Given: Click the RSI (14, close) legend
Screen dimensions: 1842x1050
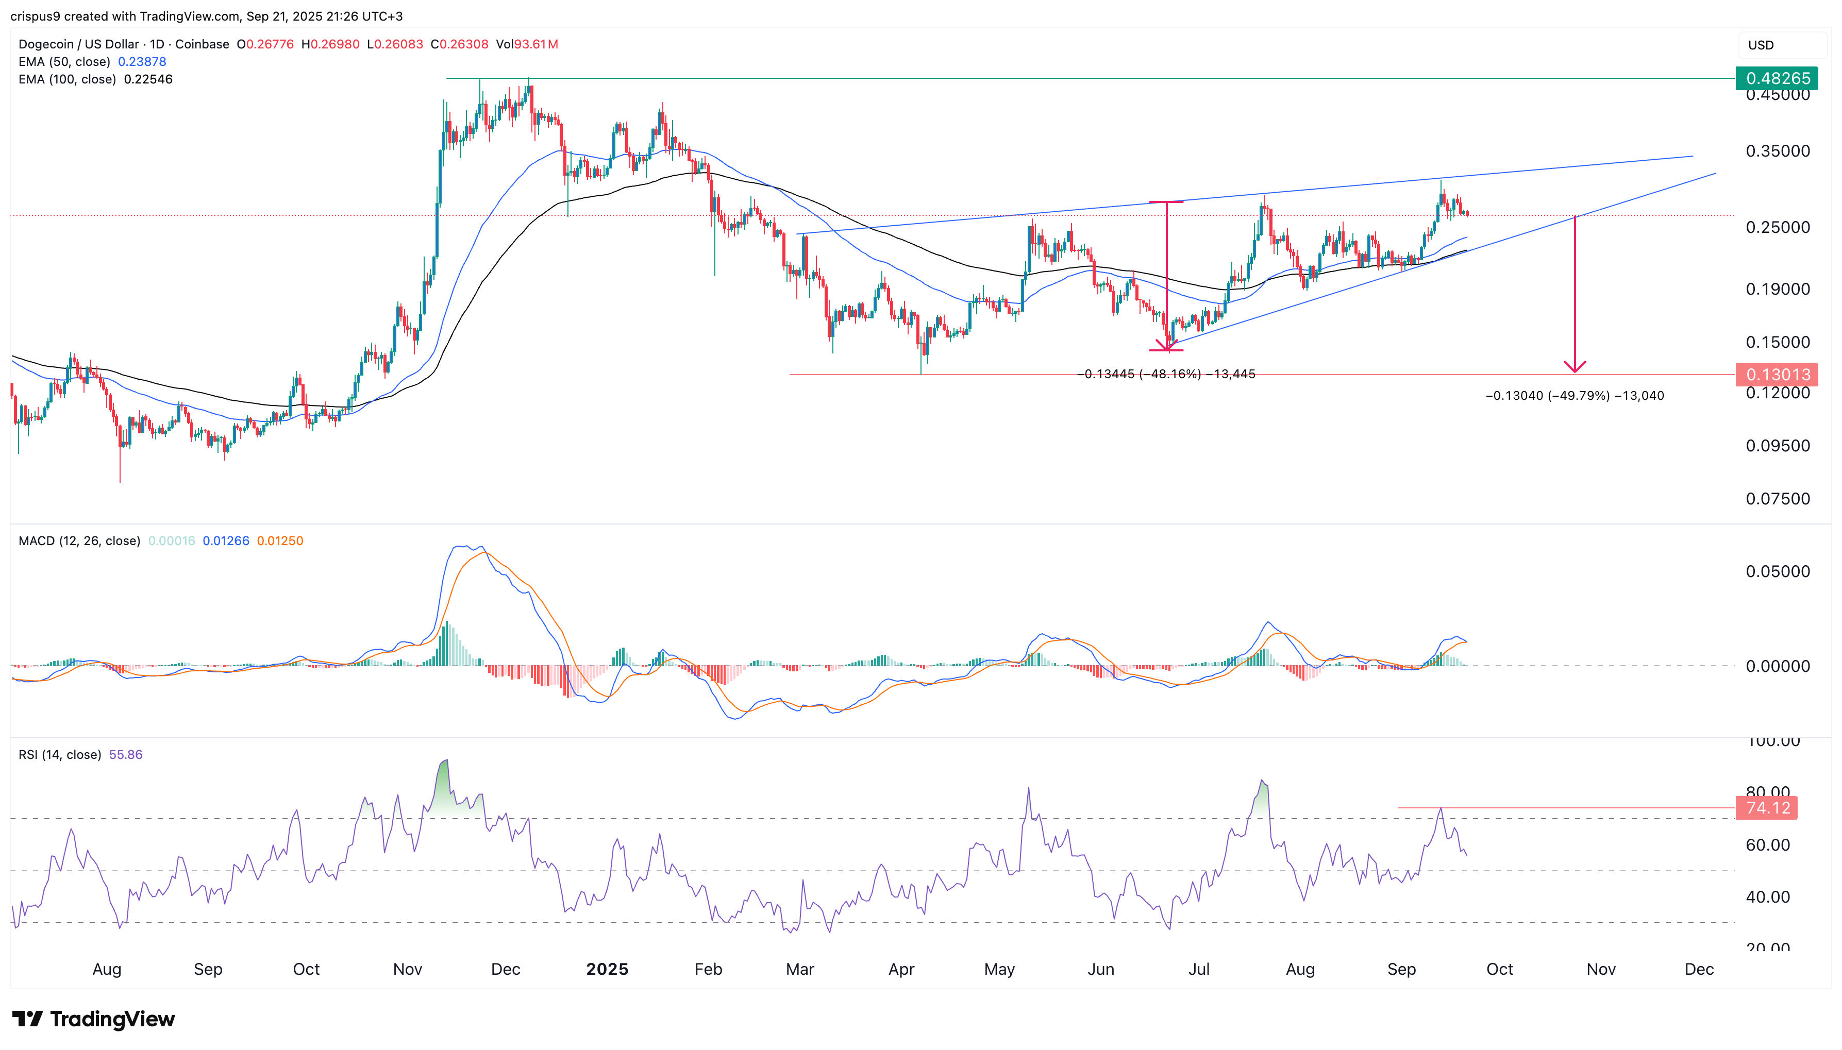Looking at the screenshot, I should (x=60, y=755).
